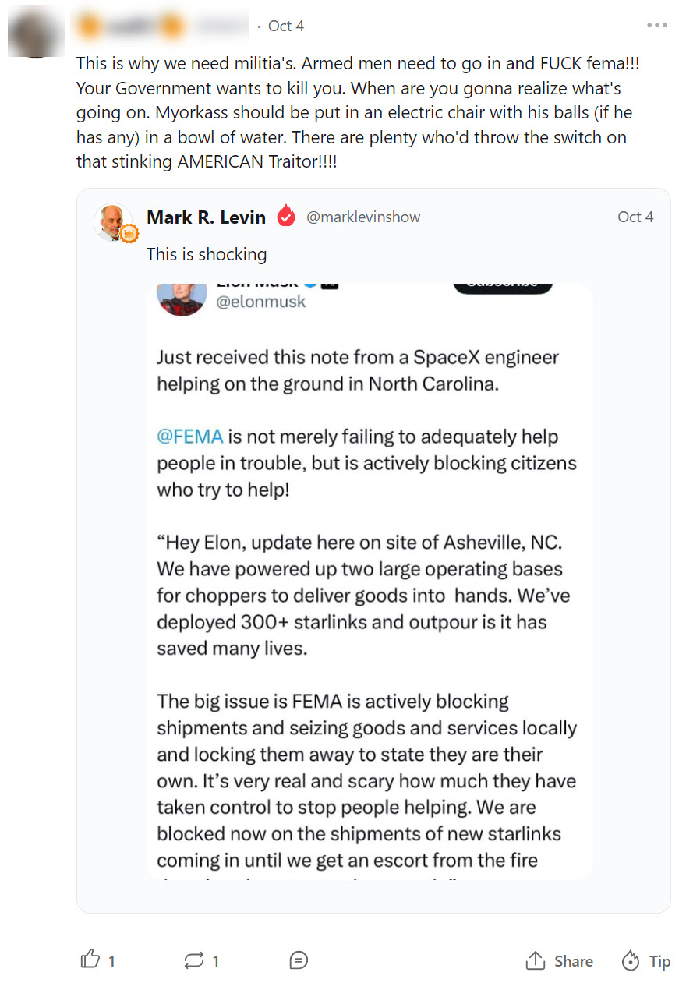Click the @marklevinshow handle
The width and height of the screenshot is (686, 990).
click(363, 217)
